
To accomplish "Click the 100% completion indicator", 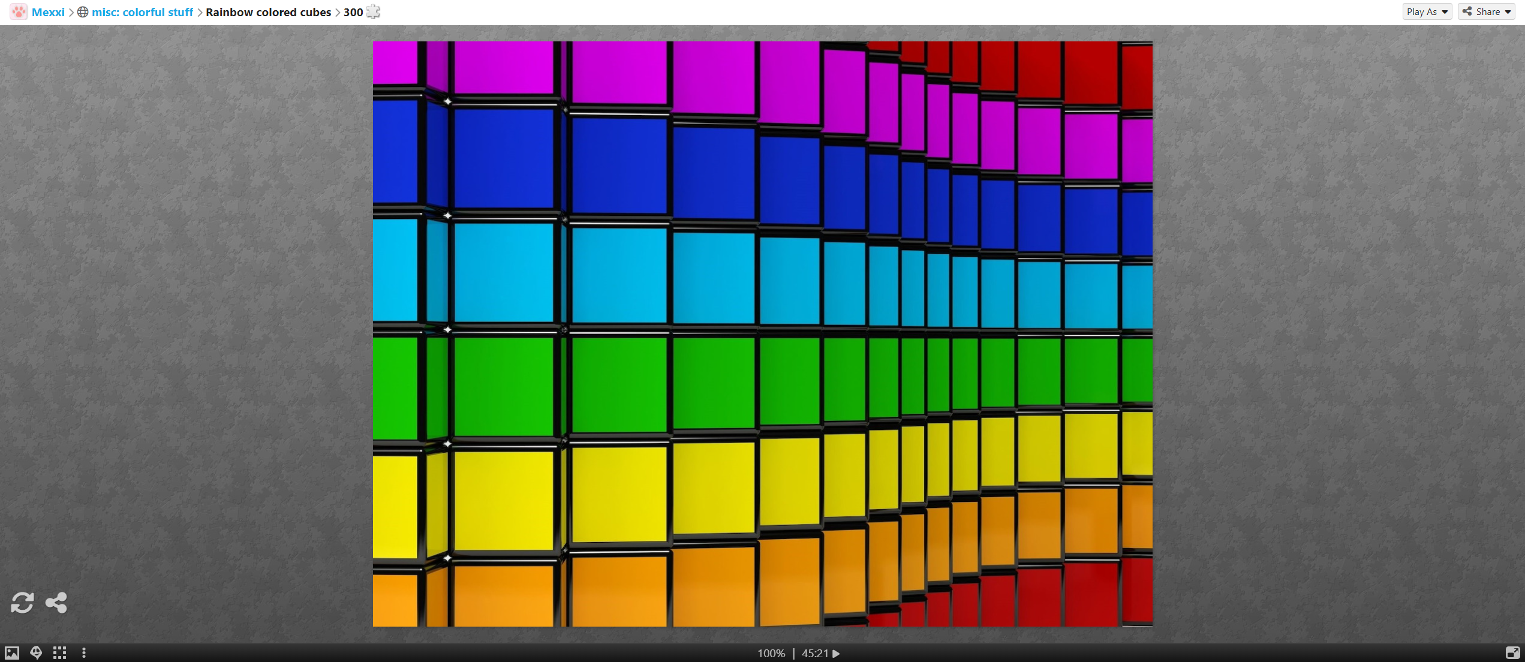I will [771, 653].
